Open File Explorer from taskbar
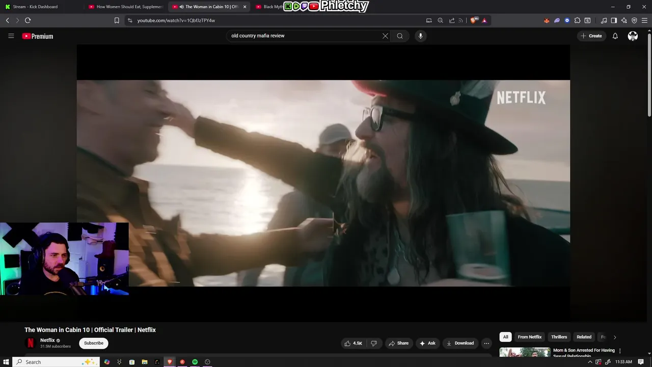Viewport: 652px width, 367px height. click(x=144, y=362)
